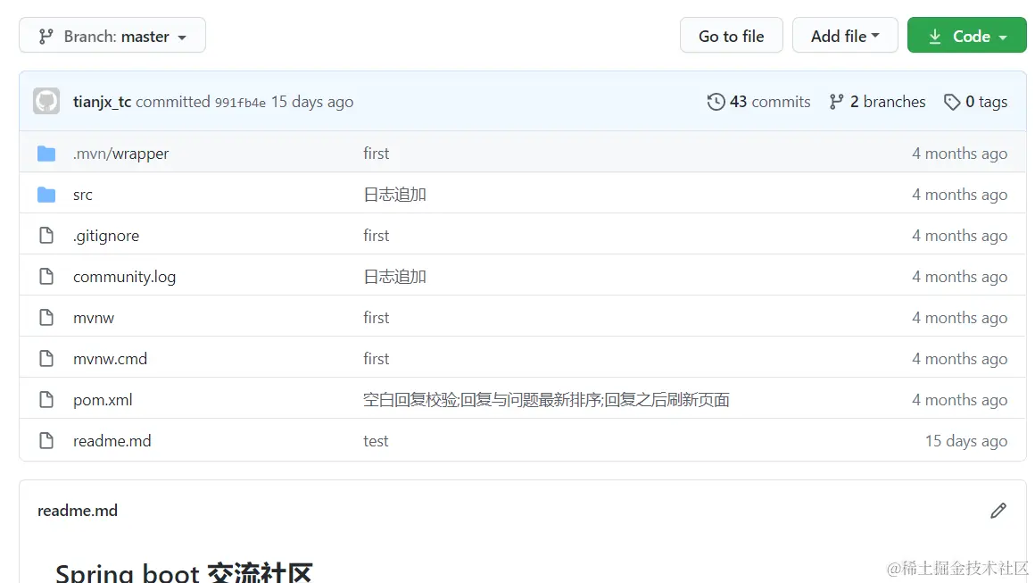Click the tianjx_tc avatar image
1035x583 pixels.
coord(46,101)
